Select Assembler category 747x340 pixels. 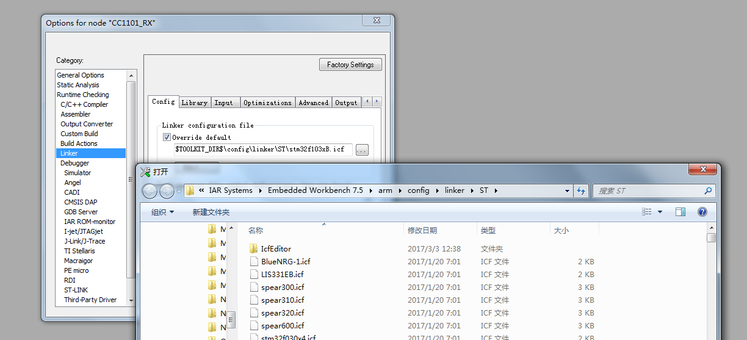76,114
